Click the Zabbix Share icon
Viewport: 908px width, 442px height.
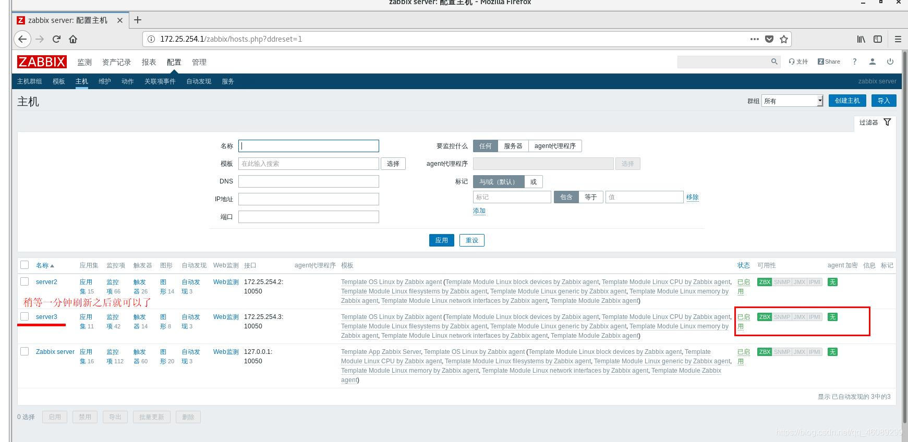[x=829, y=62]
